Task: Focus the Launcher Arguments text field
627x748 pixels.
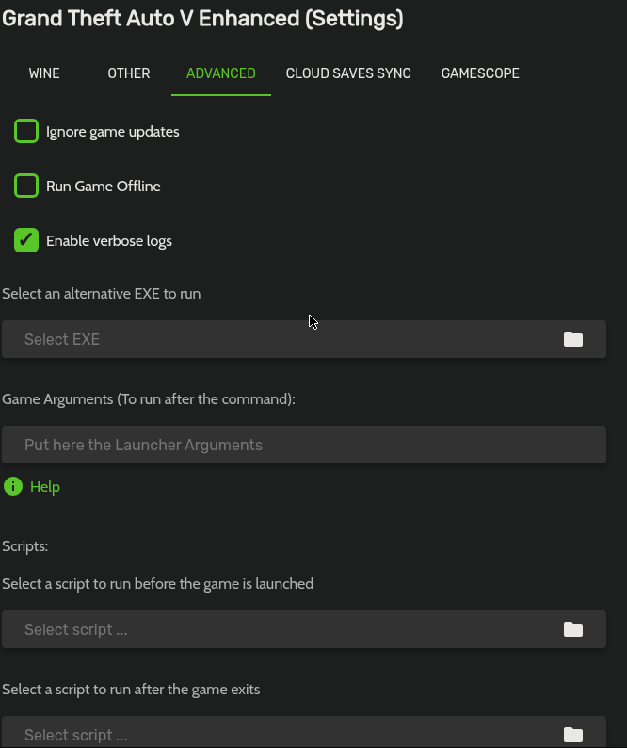Action: click(x=304, y=445)
